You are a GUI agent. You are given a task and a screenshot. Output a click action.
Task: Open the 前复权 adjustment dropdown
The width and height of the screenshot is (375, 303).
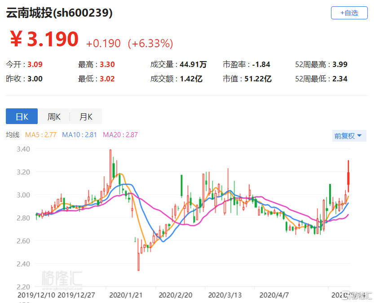[x=349, y=136]
